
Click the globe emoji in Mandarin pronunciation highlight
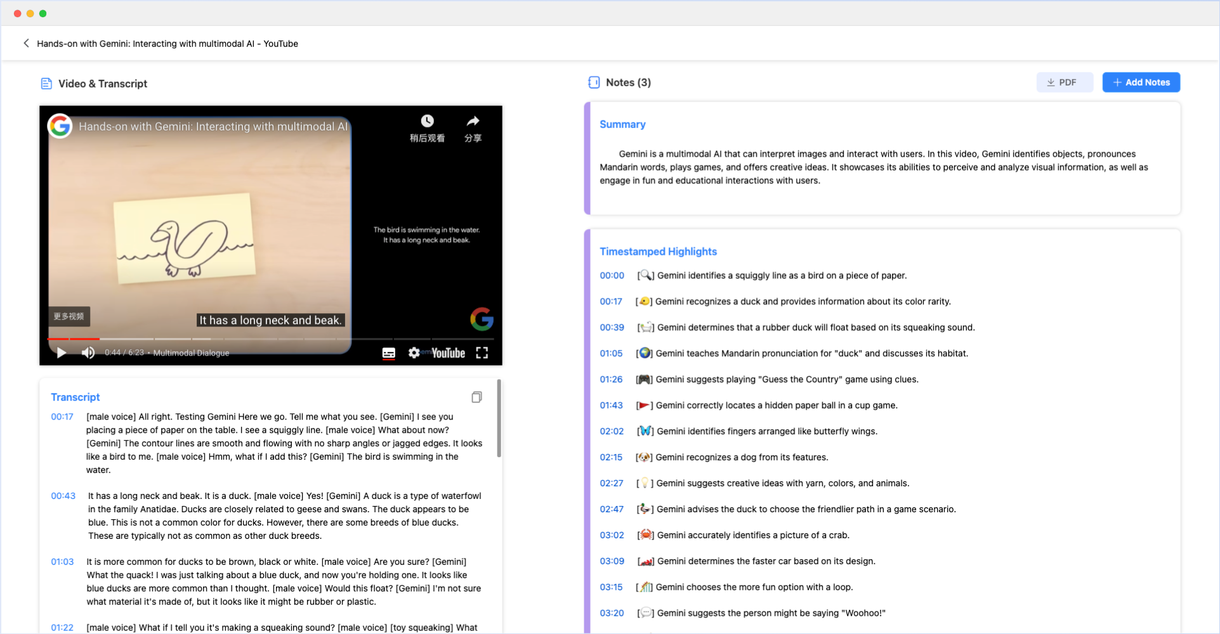pyautogui.click(x=645, y=353)
